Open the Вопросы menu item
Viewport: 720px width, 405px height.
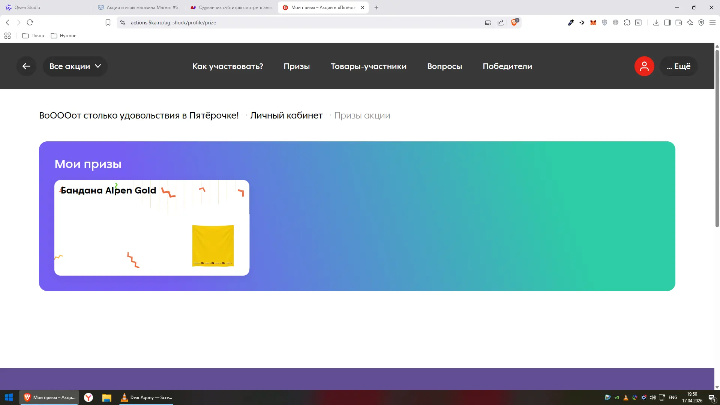click(444, 66)
